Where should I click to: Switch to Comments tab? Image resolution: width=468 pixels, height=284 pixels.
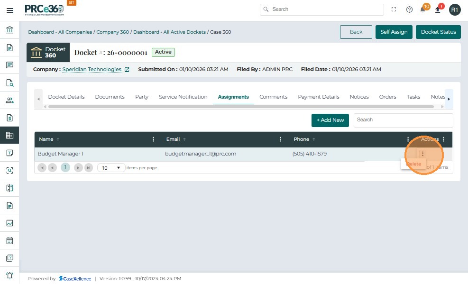tap(274, 97)
